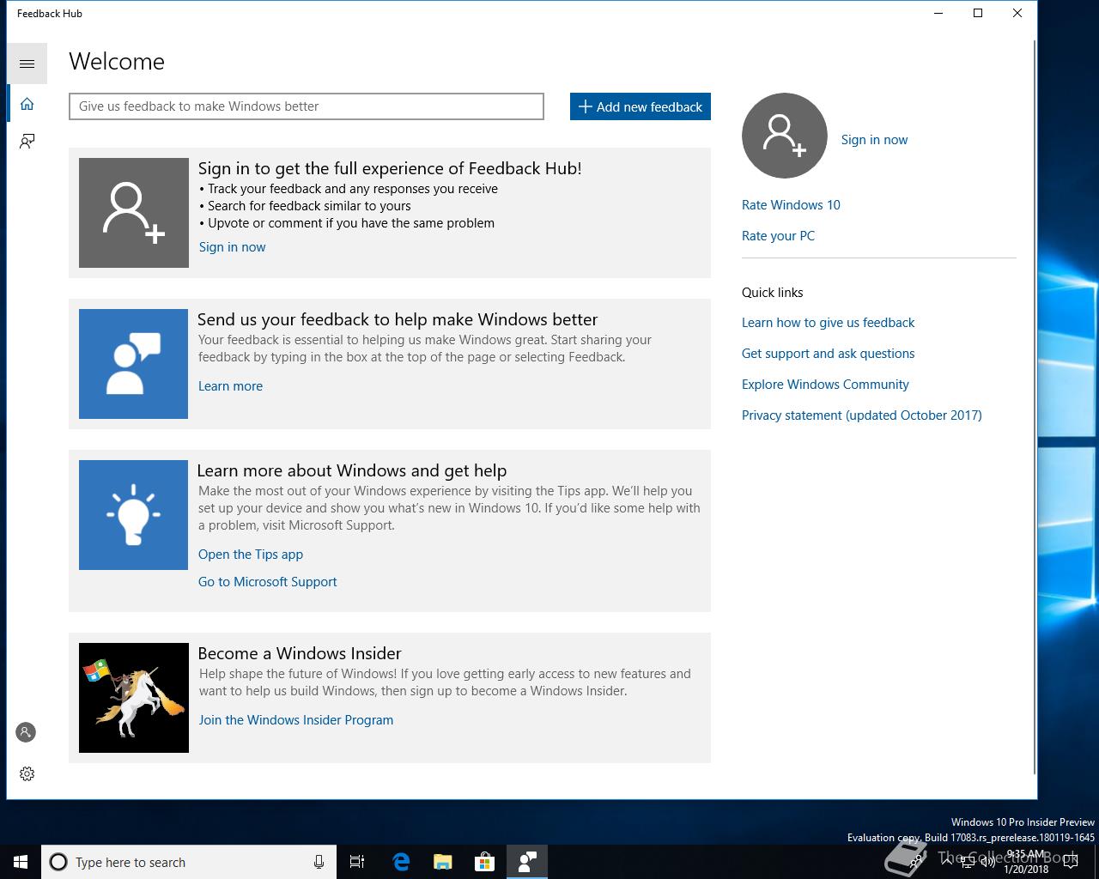This screenshot has width=1099, height=879.
Task: Click the blue lightbulb tips tile
Action: pos(133,515)
